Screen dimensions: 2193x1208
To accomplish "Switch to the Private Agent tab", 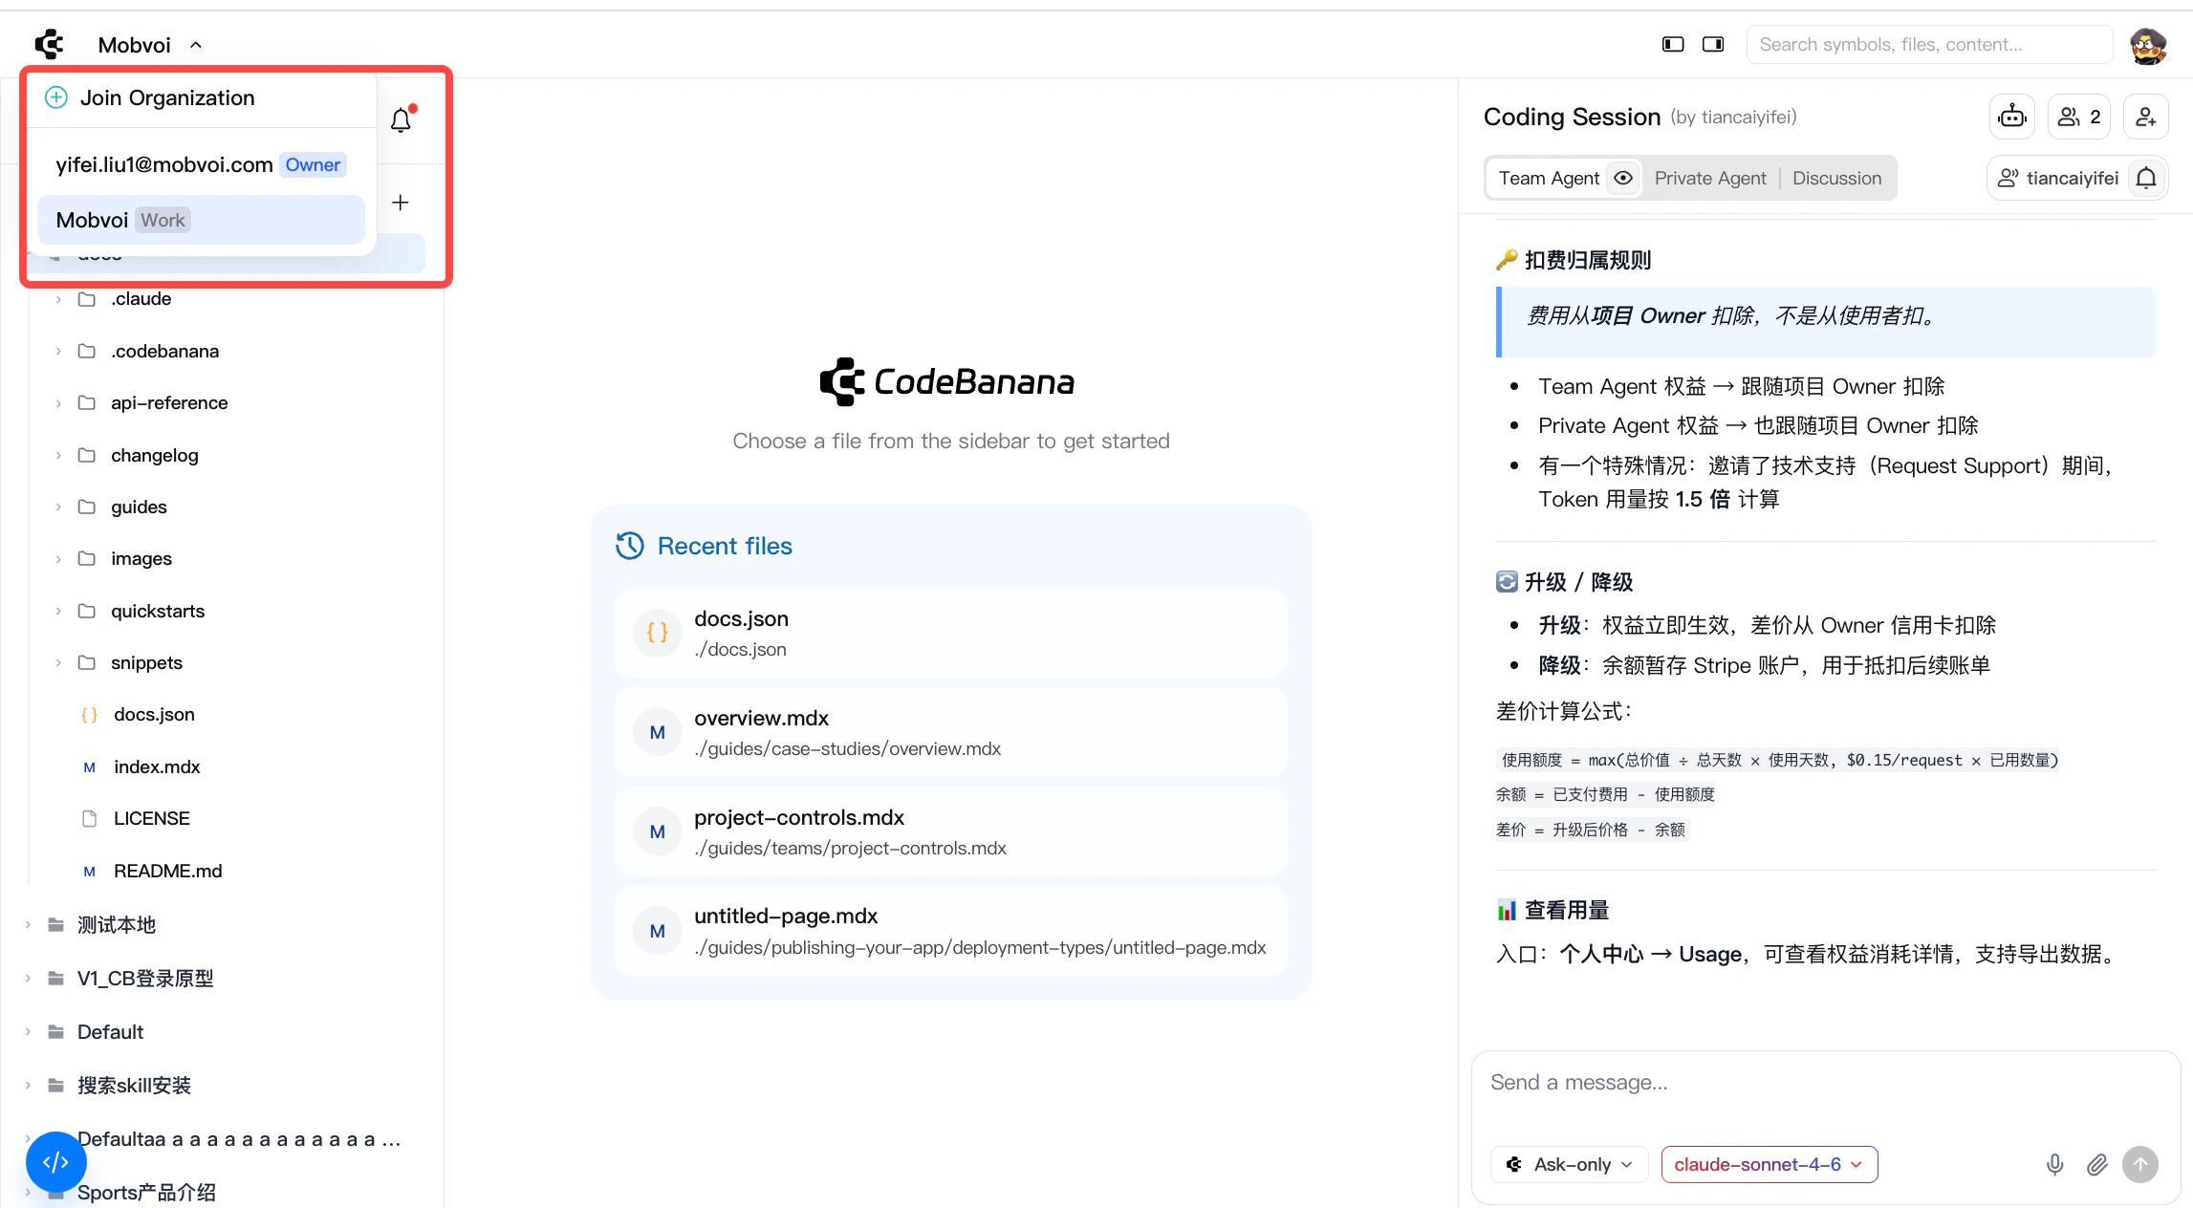I will pos(1710,178).
